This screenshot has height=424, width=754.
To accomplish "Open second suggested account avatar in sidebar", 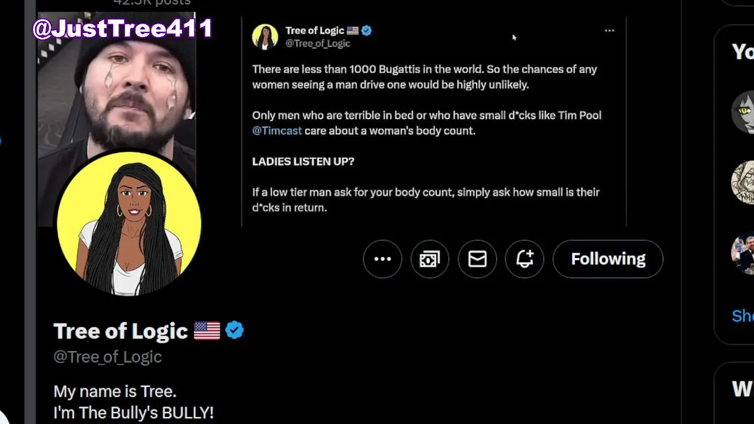I will 743,183.
